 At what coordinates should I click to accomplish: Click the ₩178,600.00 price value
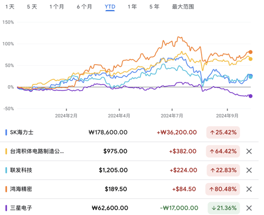click(108, 132)
